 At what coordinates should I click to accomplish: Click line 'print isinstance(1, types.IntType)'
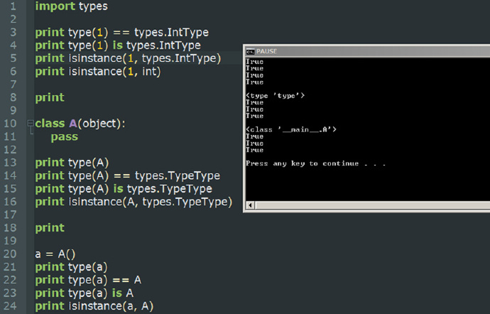click(128, 58)
